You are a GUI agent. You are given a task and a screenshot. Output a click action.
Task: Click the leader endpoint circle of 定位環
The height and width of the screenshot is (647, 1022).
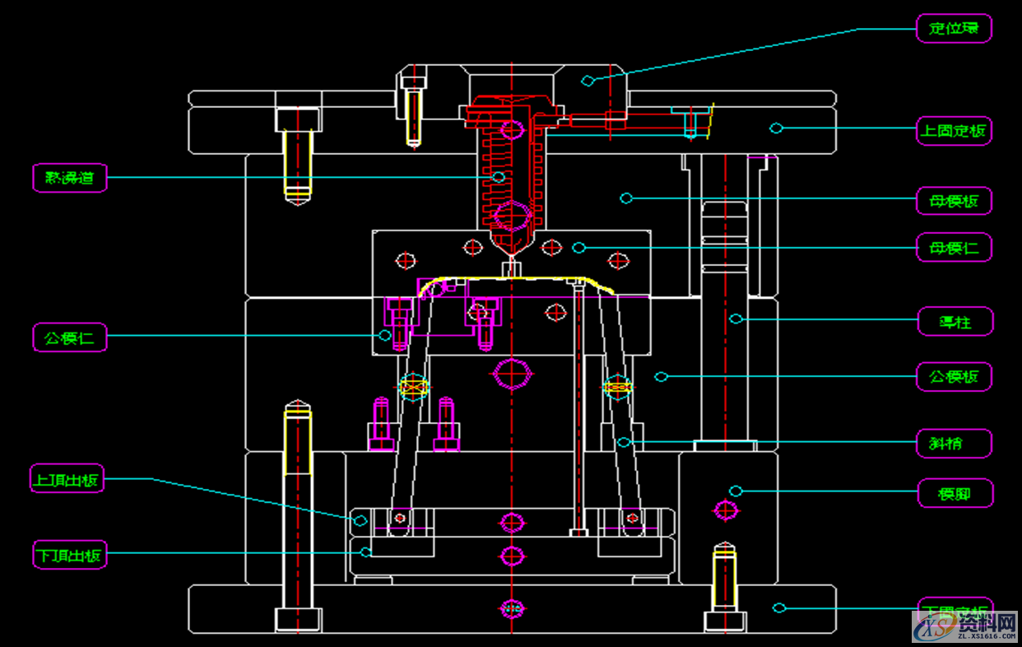pyautogui.click(x=588, y=80)
